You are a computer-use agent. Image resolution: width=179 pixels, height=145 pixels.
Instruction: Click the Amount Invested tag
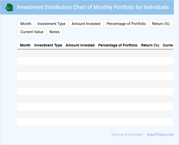pos(86,24)
